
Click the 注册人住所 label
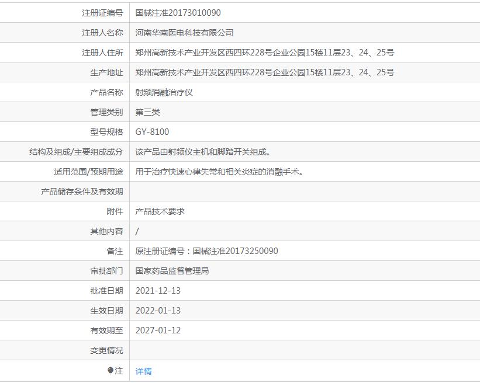pyautogui.click(x=102, y=53)
